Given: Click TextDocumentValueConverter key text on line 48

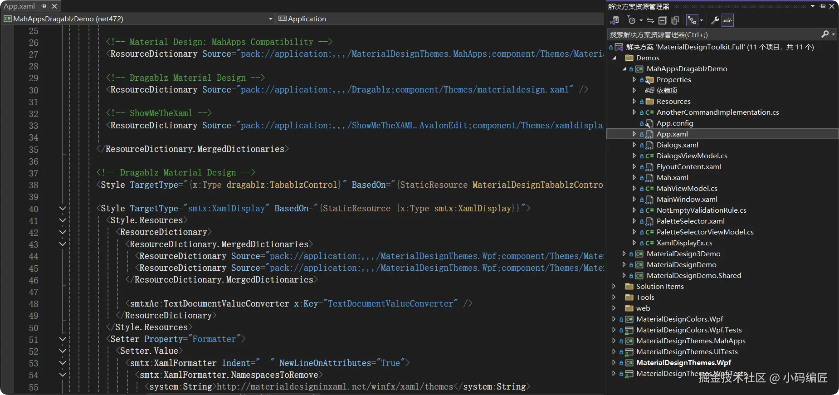Looking at the screenshot, I should click(390, 303).
